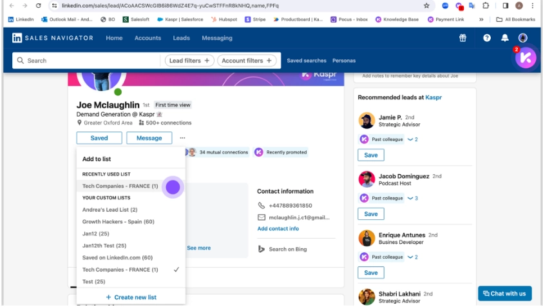This screenshot has width=543, height=307.
Task: Reload the page
Action: [39, 6]
